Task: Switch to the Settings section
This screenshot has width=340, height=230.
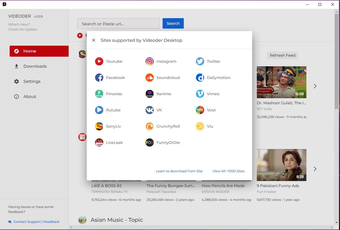Action: pos(32,81)
